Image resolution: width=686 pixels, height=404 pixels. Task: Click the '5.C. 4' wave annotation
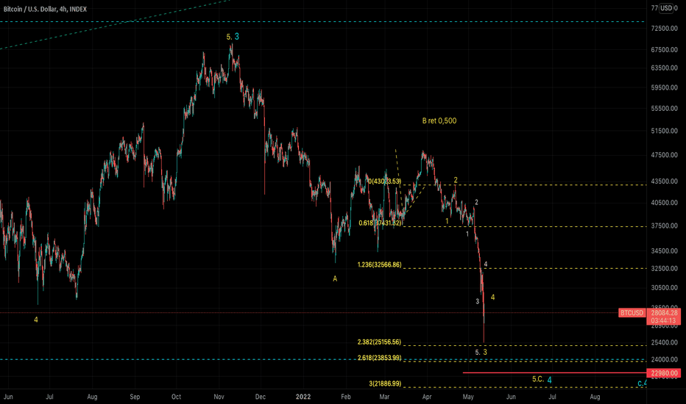click(x=542, y=380)
